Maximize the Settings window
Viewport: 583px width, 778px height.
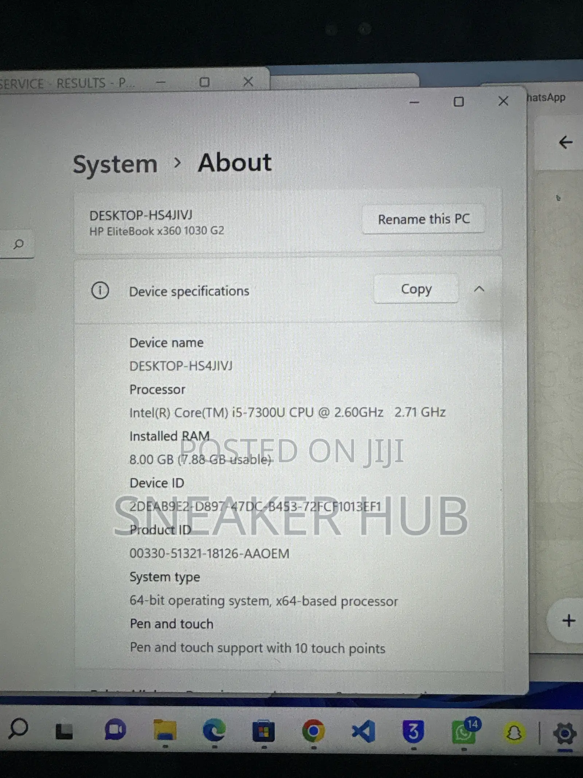pos(459,102)
